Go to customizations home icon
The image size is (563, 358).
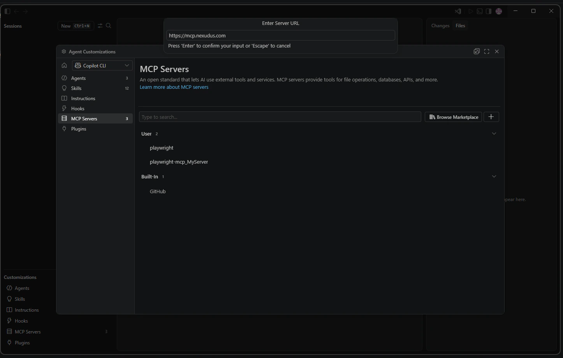pos(64,65)
